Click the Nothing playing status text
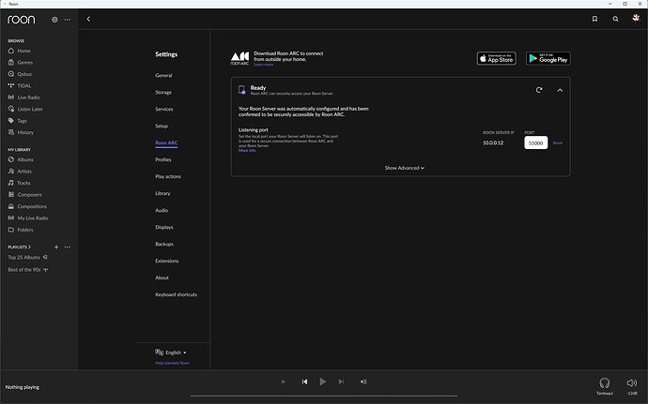The height and width of the screenshot is (404, 648). pyautogui.click(x=23, y=387)
